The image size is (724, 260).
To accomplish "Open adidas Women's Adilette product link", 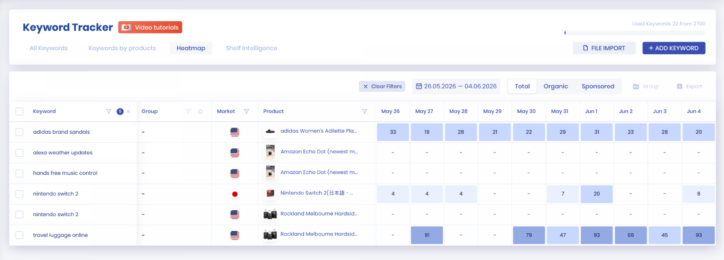I will [319, 131].
